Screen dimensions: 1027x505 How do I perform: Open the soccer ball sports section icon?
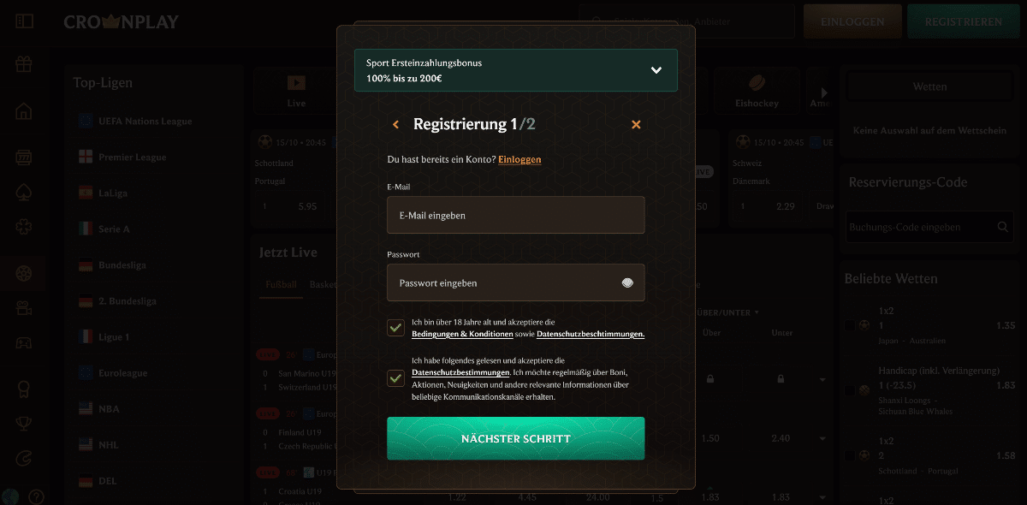(x=23, y=272)
